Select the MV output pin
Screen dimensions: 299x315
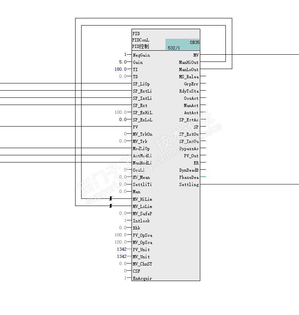point(196,55)
